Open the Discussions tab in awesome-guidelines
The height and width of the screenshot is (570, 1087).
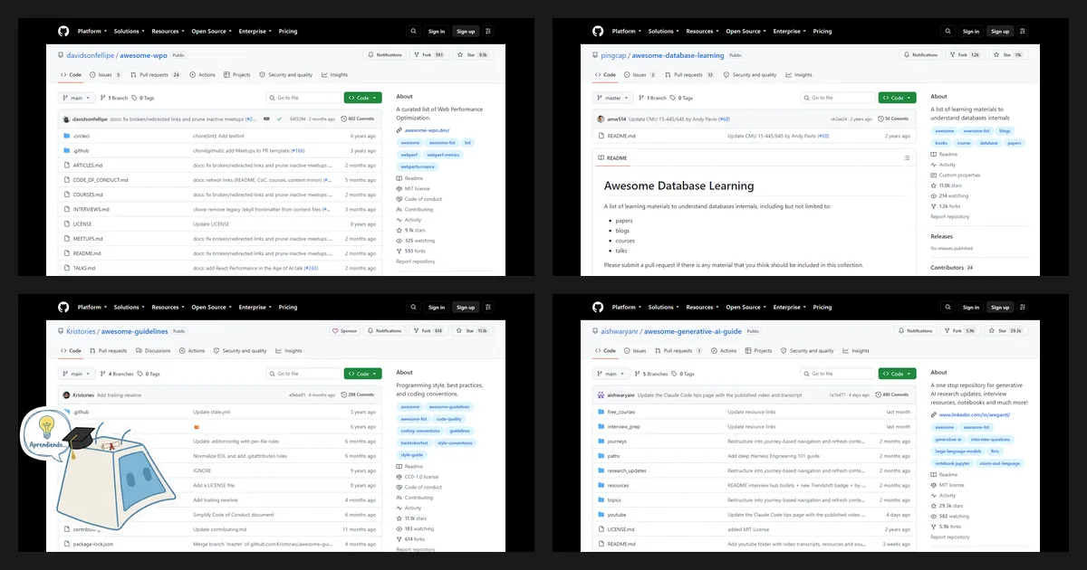pos(154,351)
